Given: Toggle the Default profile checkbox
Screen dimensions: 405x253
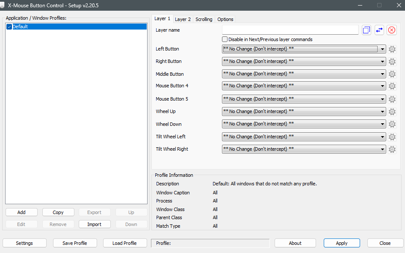Looking at the screenshot, I should [x=9, y=27].
